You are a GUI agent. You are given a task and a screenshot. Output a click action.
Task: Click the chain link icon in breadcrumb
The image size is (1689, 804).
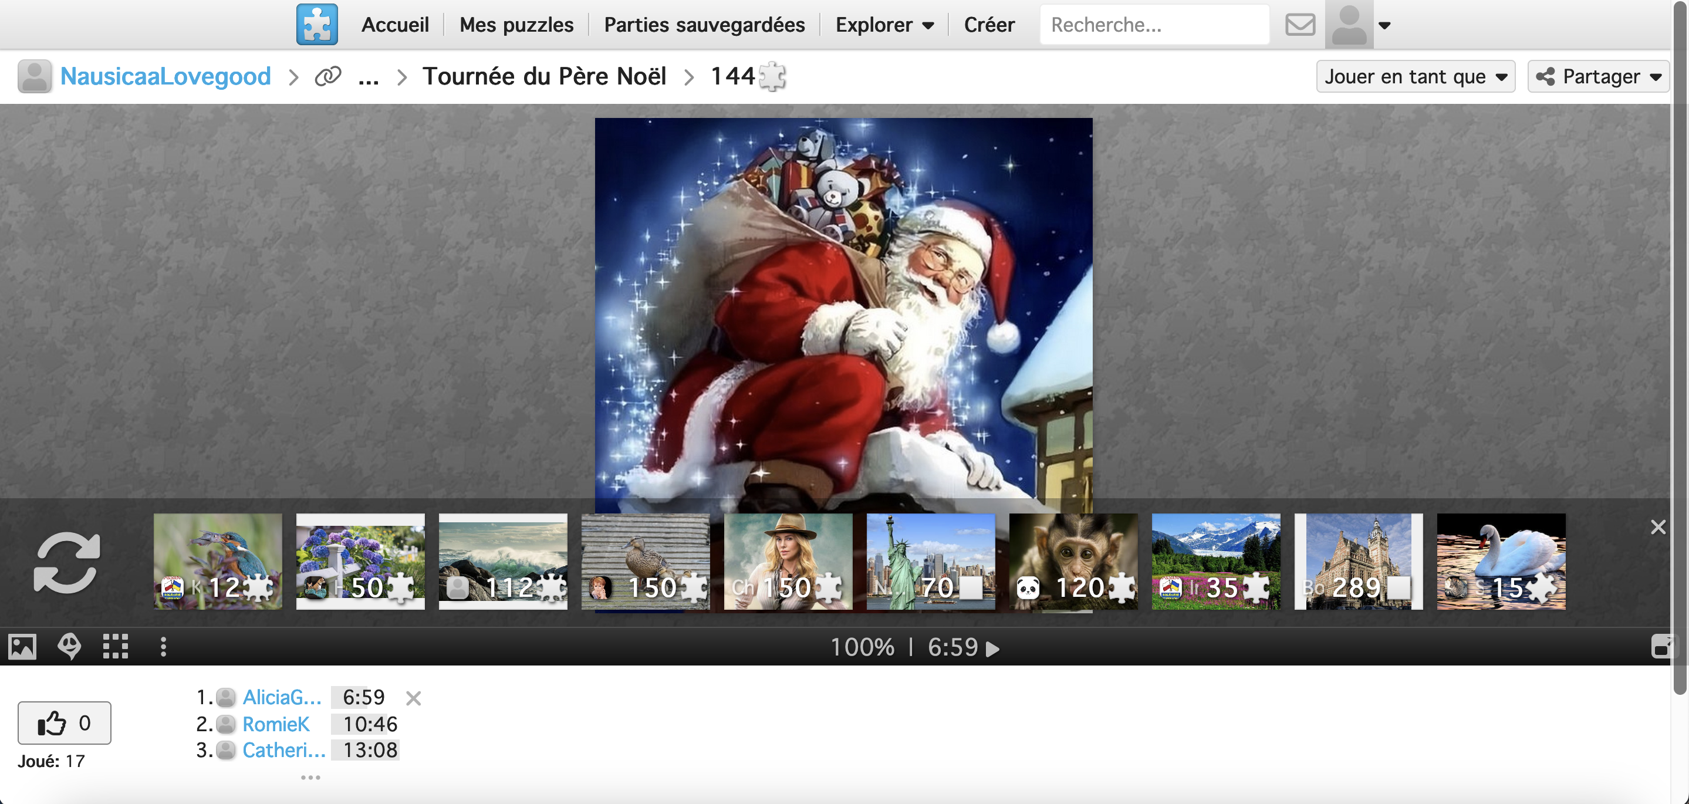[x=328, y=77]
